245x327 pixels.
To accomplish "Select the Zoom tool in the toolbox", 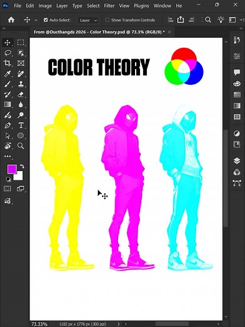I will 21,146.
